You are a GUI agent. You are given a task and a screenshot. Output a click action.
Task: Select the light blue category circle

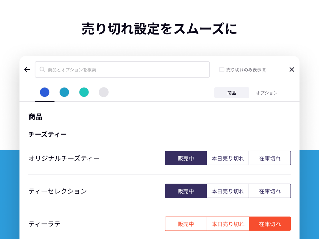point(64,92)
